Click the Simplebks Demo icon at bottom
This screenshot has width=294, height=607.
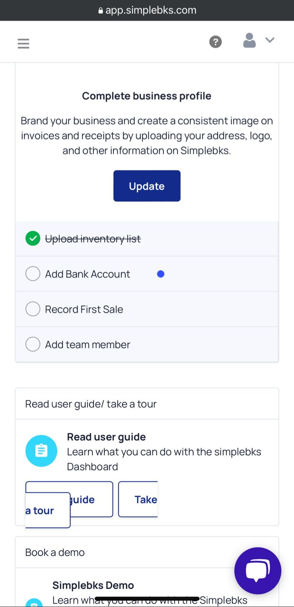pyautogui.click(x=33, y=603)
